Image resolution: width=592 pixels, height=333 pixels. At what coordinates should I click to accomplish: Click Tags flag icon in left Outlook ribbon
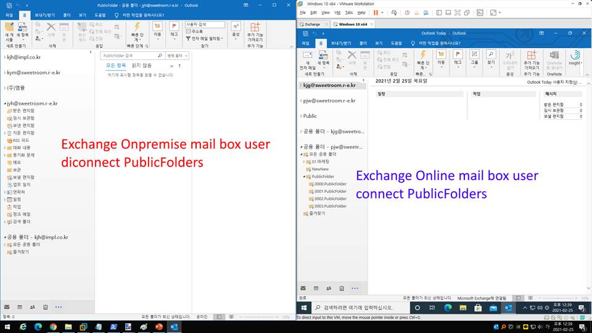pyautogui.click(x=174, y=27)
